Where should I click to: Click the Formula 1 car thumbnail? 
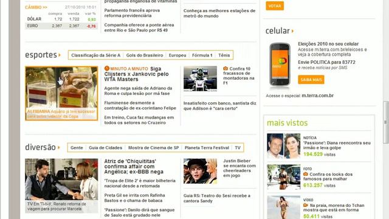point(200,78)
